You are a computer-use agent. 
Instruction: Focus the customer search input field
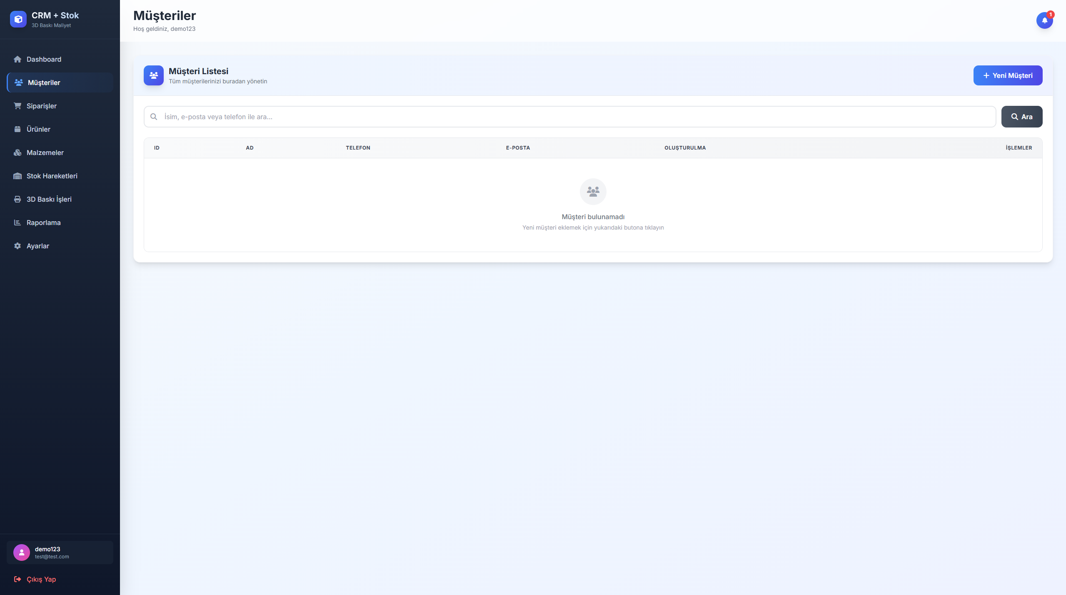(575, 117)
